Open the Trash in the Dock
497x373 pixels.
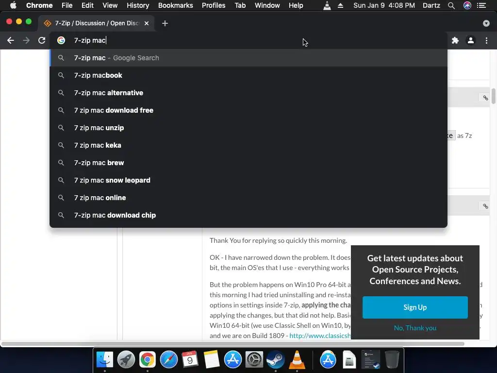coord(392,360)
